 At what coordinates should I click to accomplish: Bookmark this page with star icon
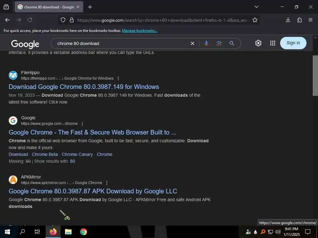click(x=255, y=20)
